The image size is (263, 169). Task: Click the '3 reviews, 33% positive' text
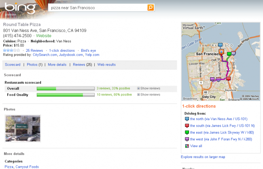pos(113,89)
